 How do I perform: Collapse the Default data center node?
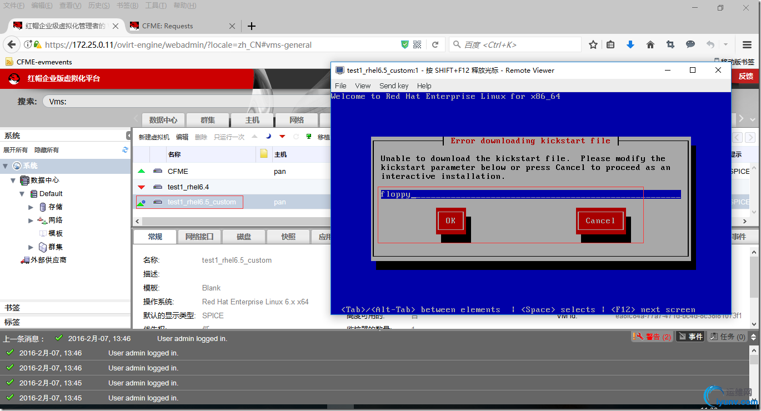[22, 194]
